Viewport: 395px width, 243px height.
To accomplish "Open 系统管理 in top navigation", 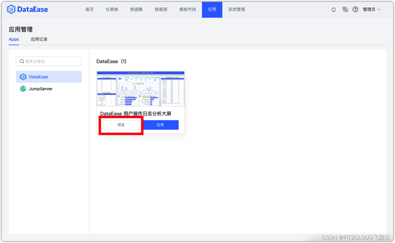I will point(237,10).
